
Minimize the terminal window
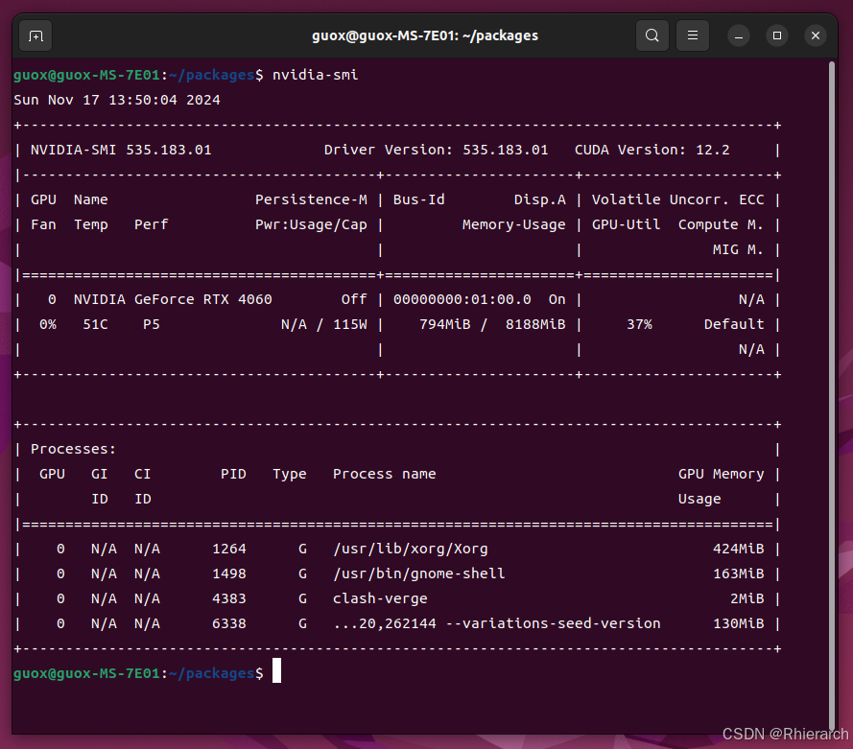point(739,35)
